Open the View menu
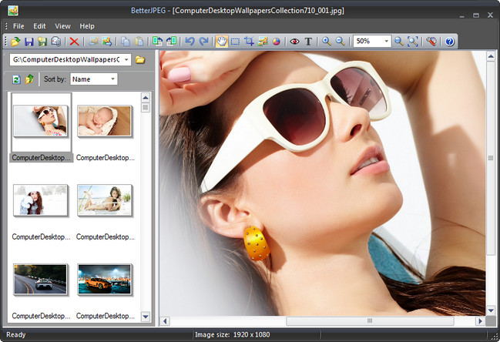Viewport: 500px width, 342px height. [62, 26]
